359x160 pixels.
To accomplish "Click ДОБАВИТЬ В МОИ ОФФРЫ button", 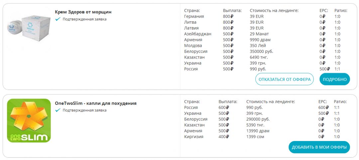I will [x=319, y=147].
